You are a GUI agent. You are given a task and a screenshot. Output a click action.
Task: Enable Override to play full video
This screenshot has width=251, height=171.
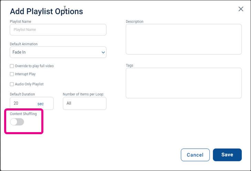tap(12, 66)
